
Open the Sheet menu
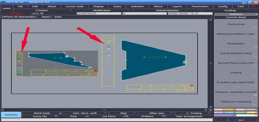(x=52, y=6)
